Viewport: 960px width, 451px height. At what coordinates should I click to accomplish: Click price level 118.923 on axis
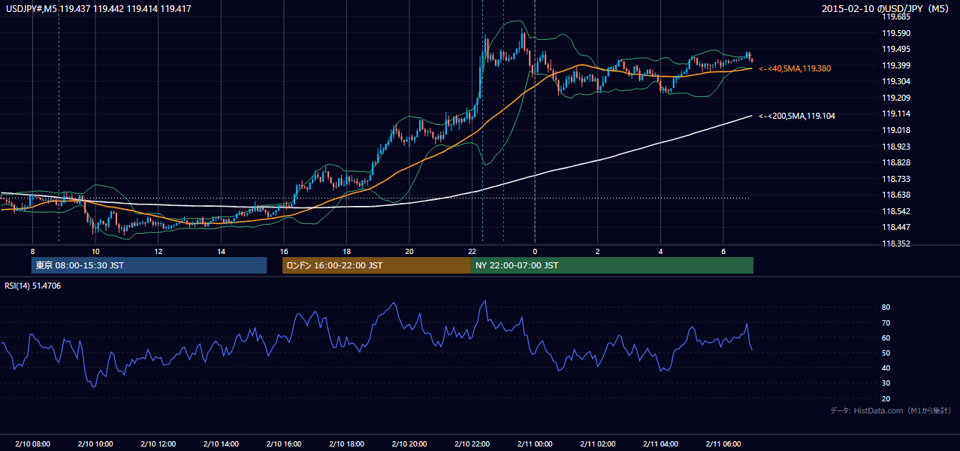tap(895, 147)
